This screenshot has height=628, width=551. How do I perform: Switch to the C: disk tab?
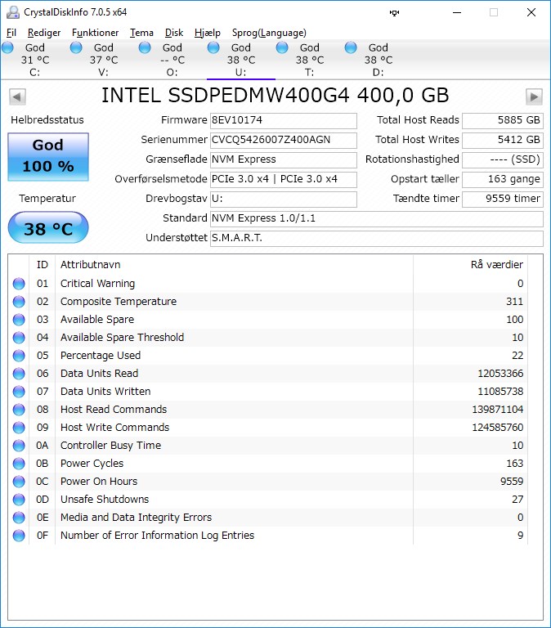click(35, 60)
